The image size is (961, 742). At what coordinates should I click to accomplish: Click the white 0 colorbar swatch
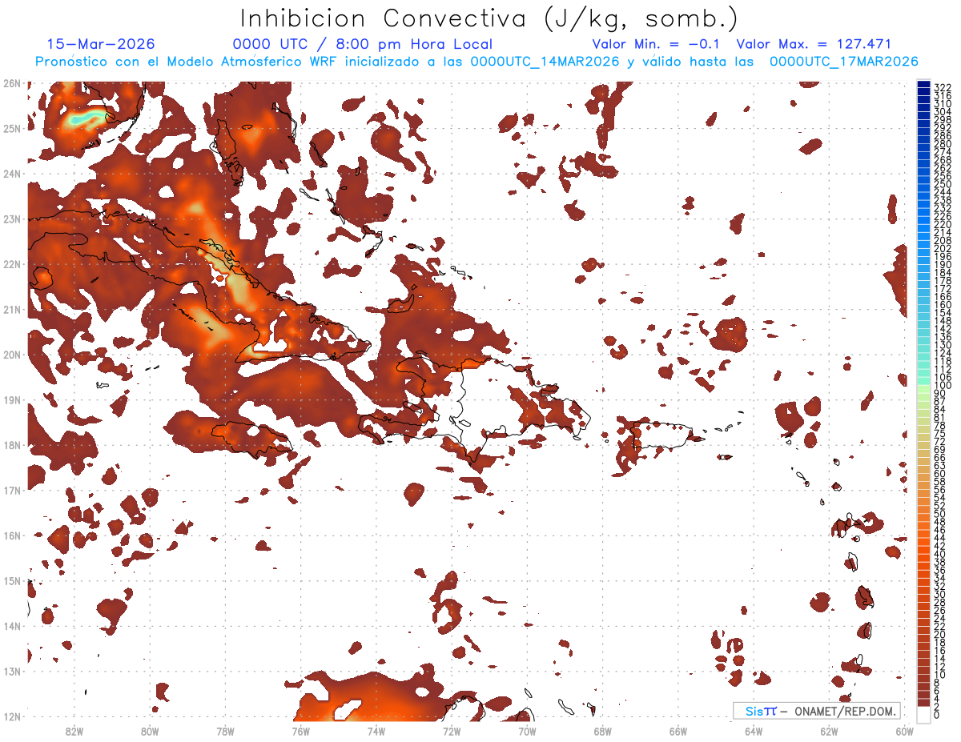923,713
